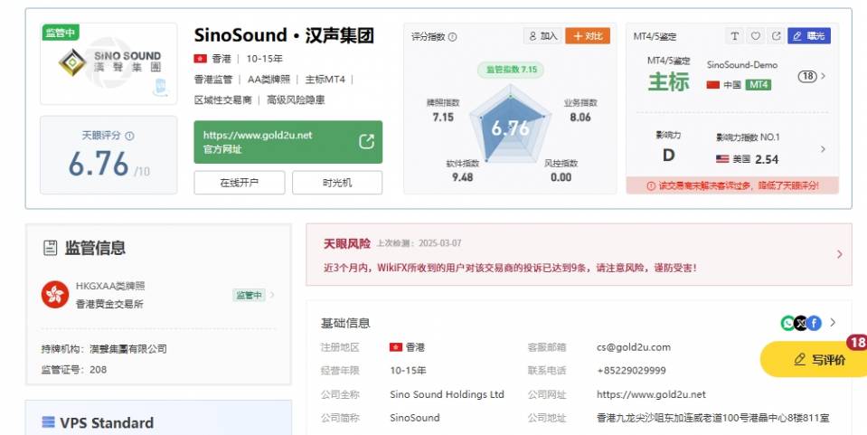Viewport: 867px width, 435px height.
Task: Click the phone number +85229029999
Action: 631,370
